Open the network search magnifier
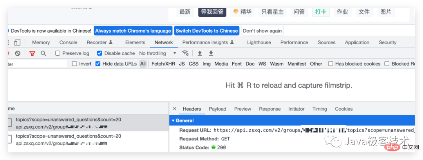 tap(43, 53)
